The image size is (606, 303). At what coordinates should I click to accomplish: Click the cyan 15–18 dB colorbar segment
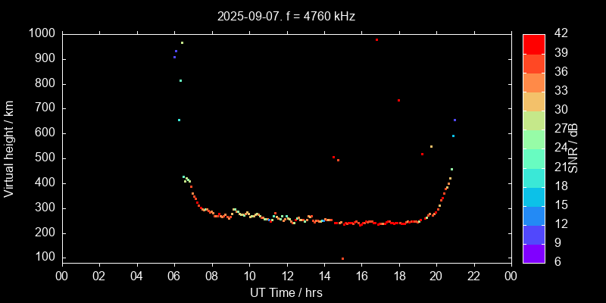533,196
